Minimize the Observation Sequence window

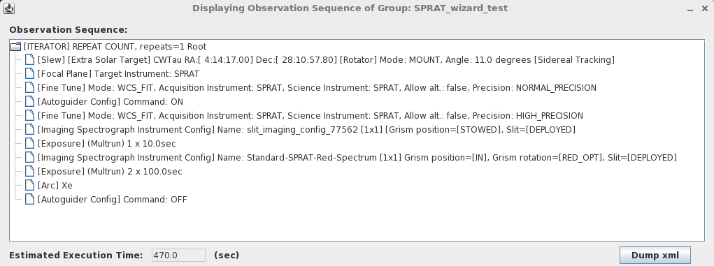(x=690, y=8)
